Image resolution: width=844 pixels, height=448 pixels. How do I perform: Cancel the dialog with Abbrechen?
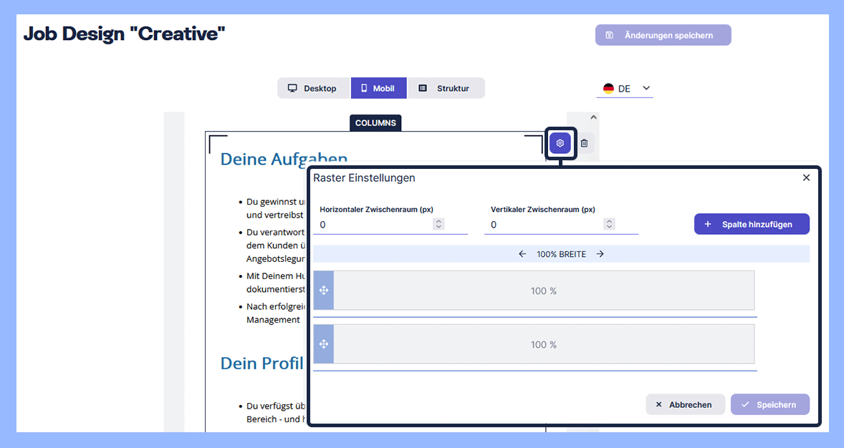pyautogui.click(x=685, y=404)
